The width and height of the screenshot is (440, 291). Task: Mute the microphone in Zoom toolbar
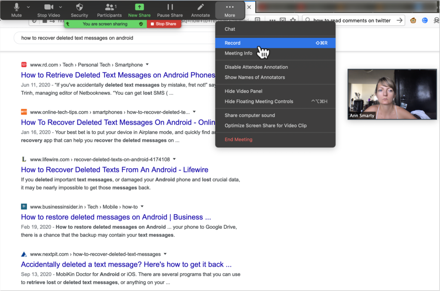pos(16,10)
